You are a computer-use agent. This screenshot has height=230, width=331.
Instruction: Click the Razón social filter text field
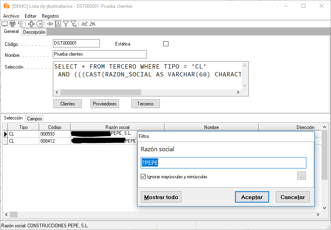coord(223,163)
